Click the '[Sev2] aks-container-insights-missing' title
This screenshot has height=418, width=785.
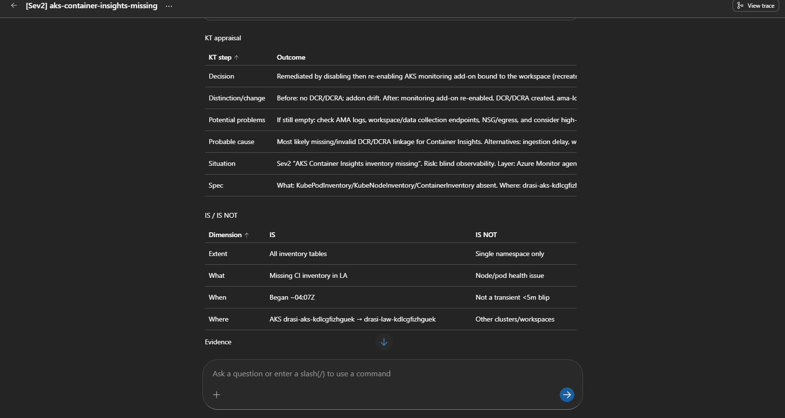(92, 6)
